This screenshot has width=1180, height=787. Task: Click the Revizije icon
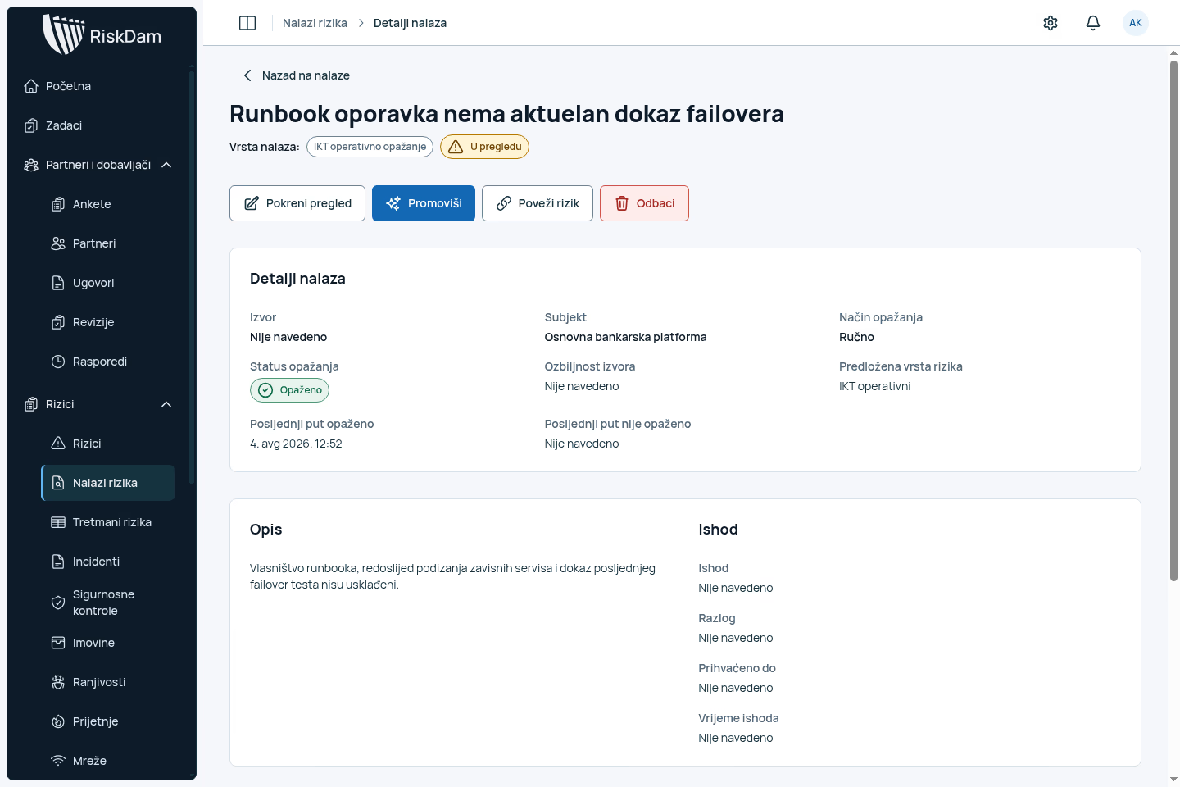[58, 322]
